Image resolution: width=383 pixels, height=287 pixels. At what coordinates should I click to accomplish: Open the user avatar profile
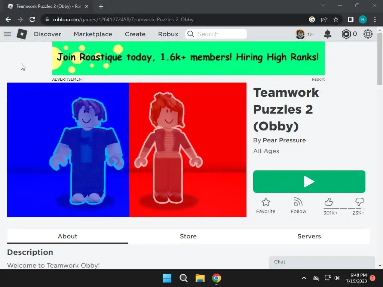[x=300, y=34]
